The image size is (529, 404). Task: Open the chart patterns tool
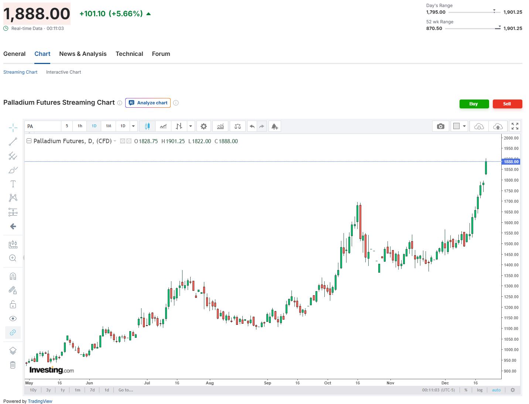point(13,198)
